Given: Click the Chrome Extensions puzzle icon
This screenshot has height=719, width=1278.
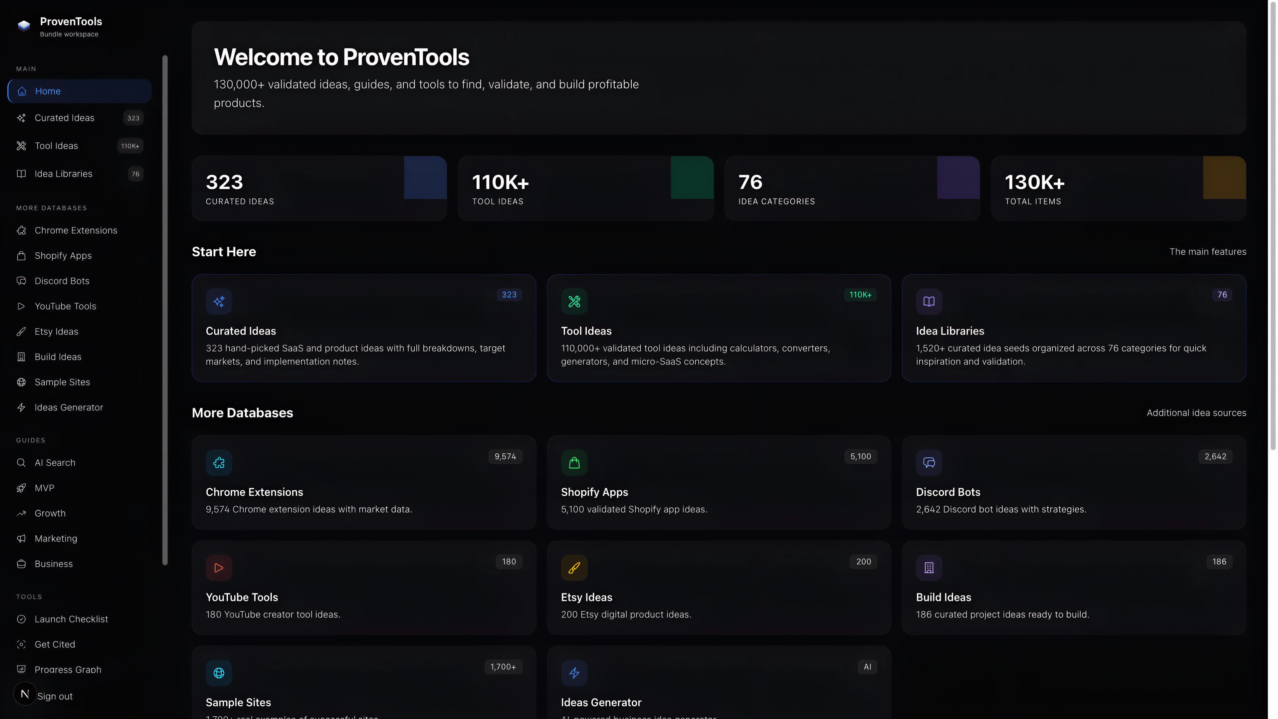Looking at the screenshot, I should coord(21,230).
